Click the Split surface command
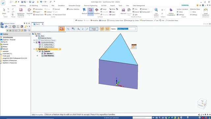The image size is (211, 119). (135, 15)
